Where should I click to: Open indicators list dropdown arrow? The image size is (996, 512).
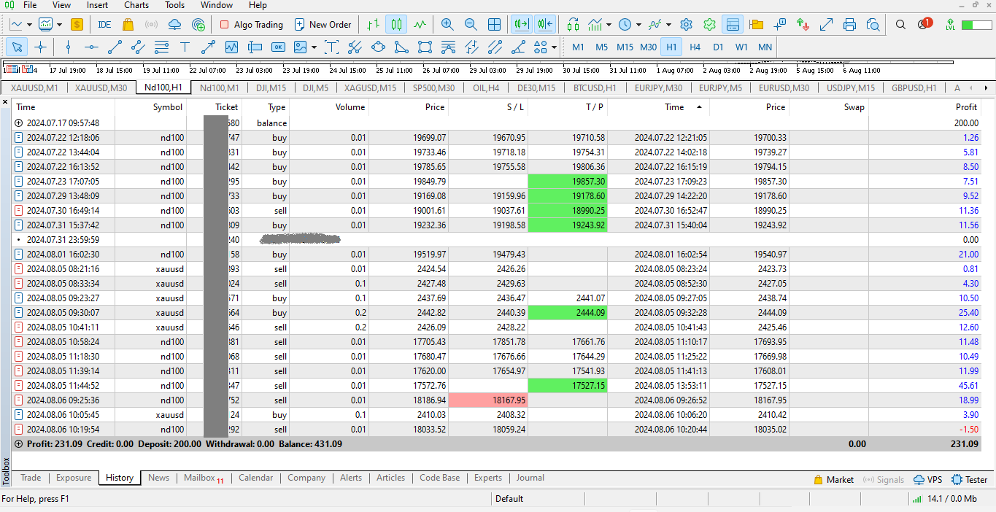coord(609,24)
